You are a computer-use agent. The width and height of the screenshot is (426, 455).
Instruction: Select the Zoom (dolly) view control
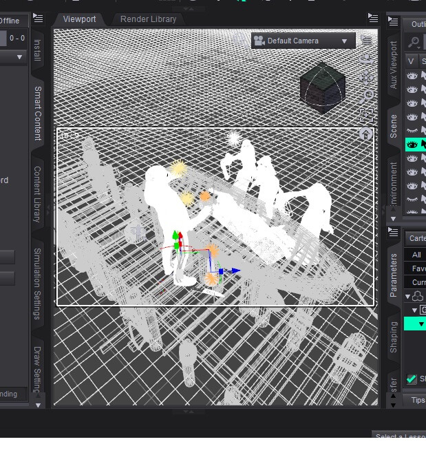click(x=366, y=97)
